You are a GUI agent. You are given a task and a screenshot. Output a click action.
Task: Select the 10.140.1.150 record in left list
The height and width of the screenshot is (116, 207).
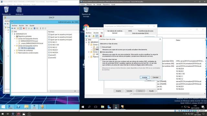54,45
